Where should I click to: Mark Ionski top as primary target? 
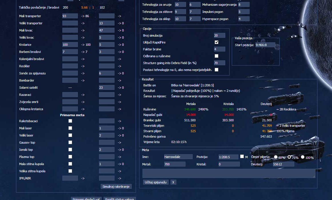tap(70, 149)
